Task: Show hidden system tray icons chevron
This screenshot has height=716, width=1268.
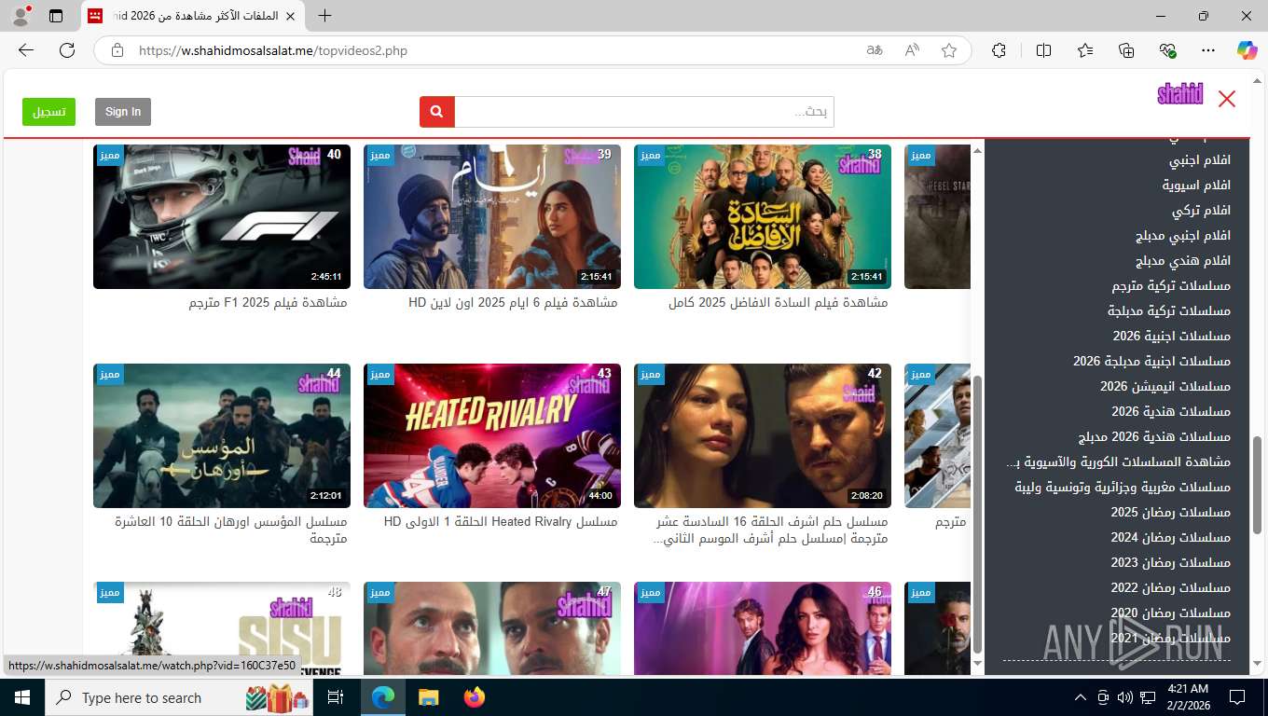Action: (1081, 697)
